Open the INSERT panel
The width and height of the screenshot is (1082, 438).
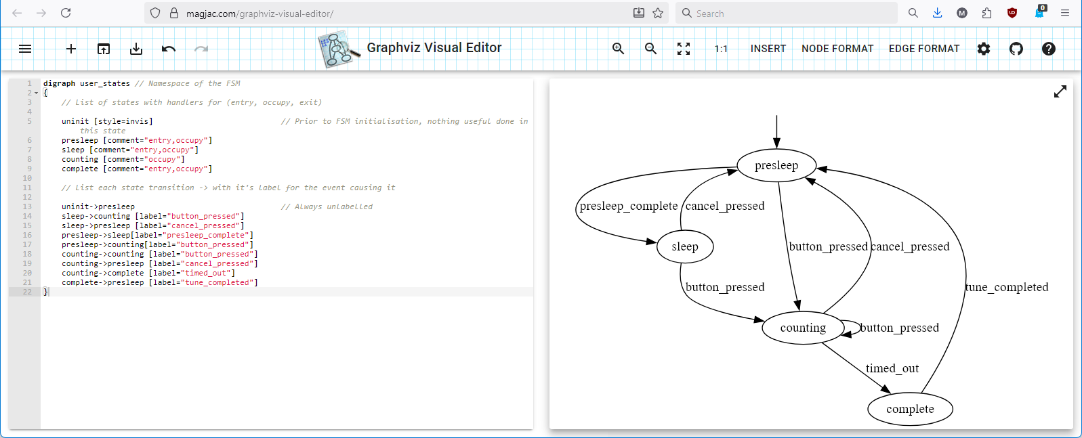tap(768, 49)
